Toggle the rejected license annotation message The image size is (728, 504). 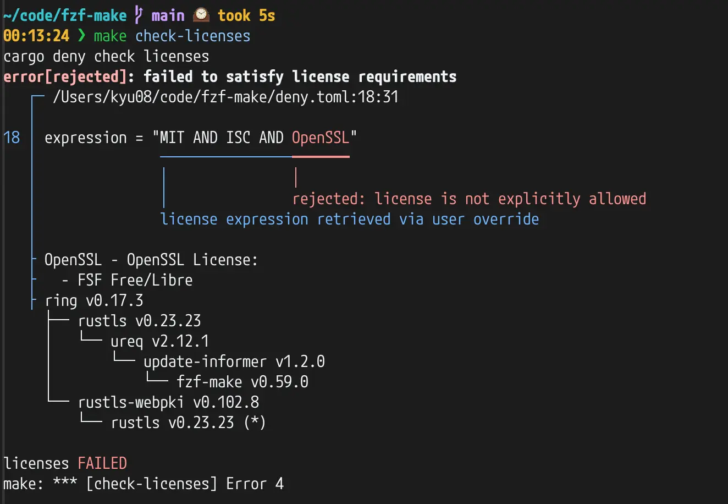(x=469, y=198)
